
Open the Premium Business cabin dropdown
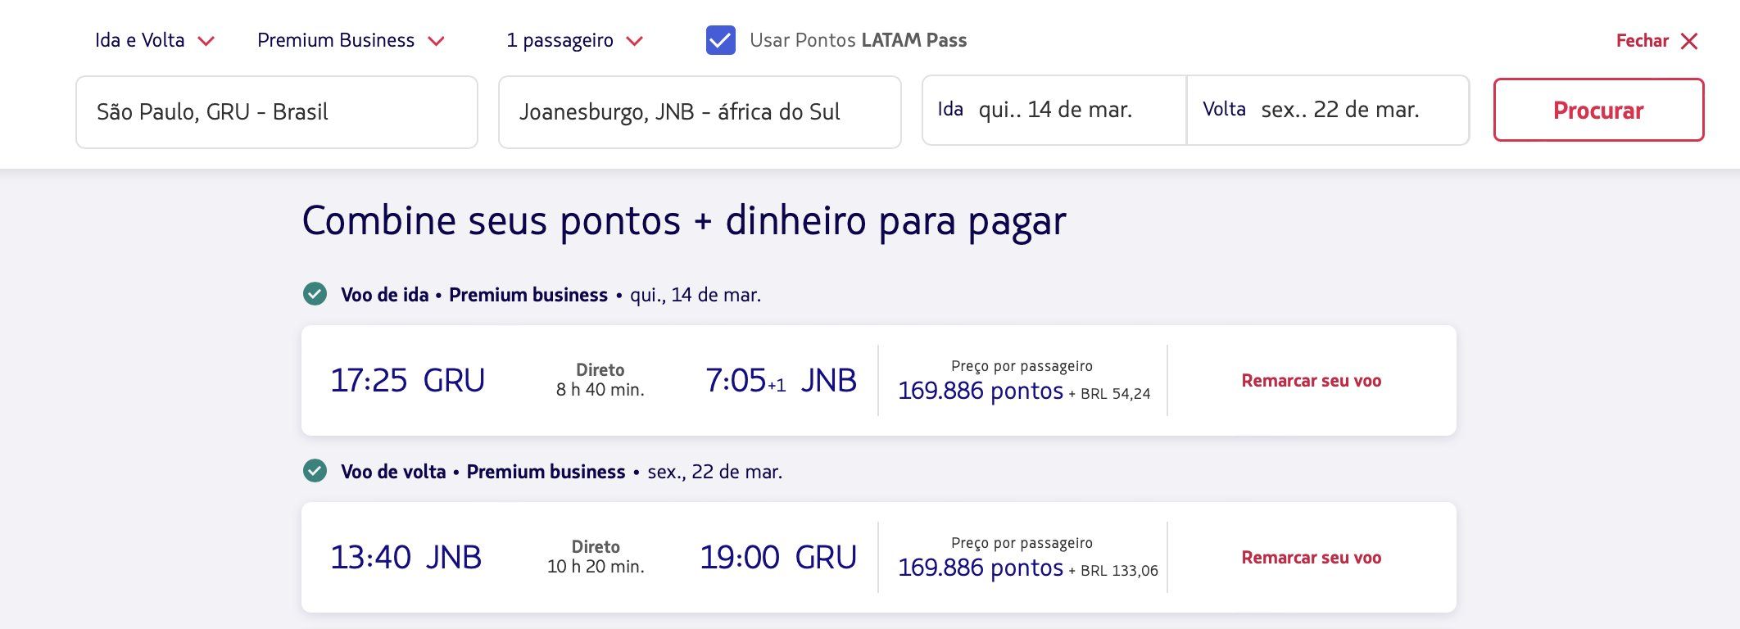(x=336, y=40)
